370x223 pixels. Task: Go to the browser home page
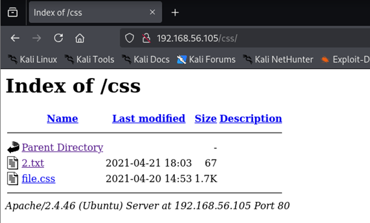tap(80, 38)
